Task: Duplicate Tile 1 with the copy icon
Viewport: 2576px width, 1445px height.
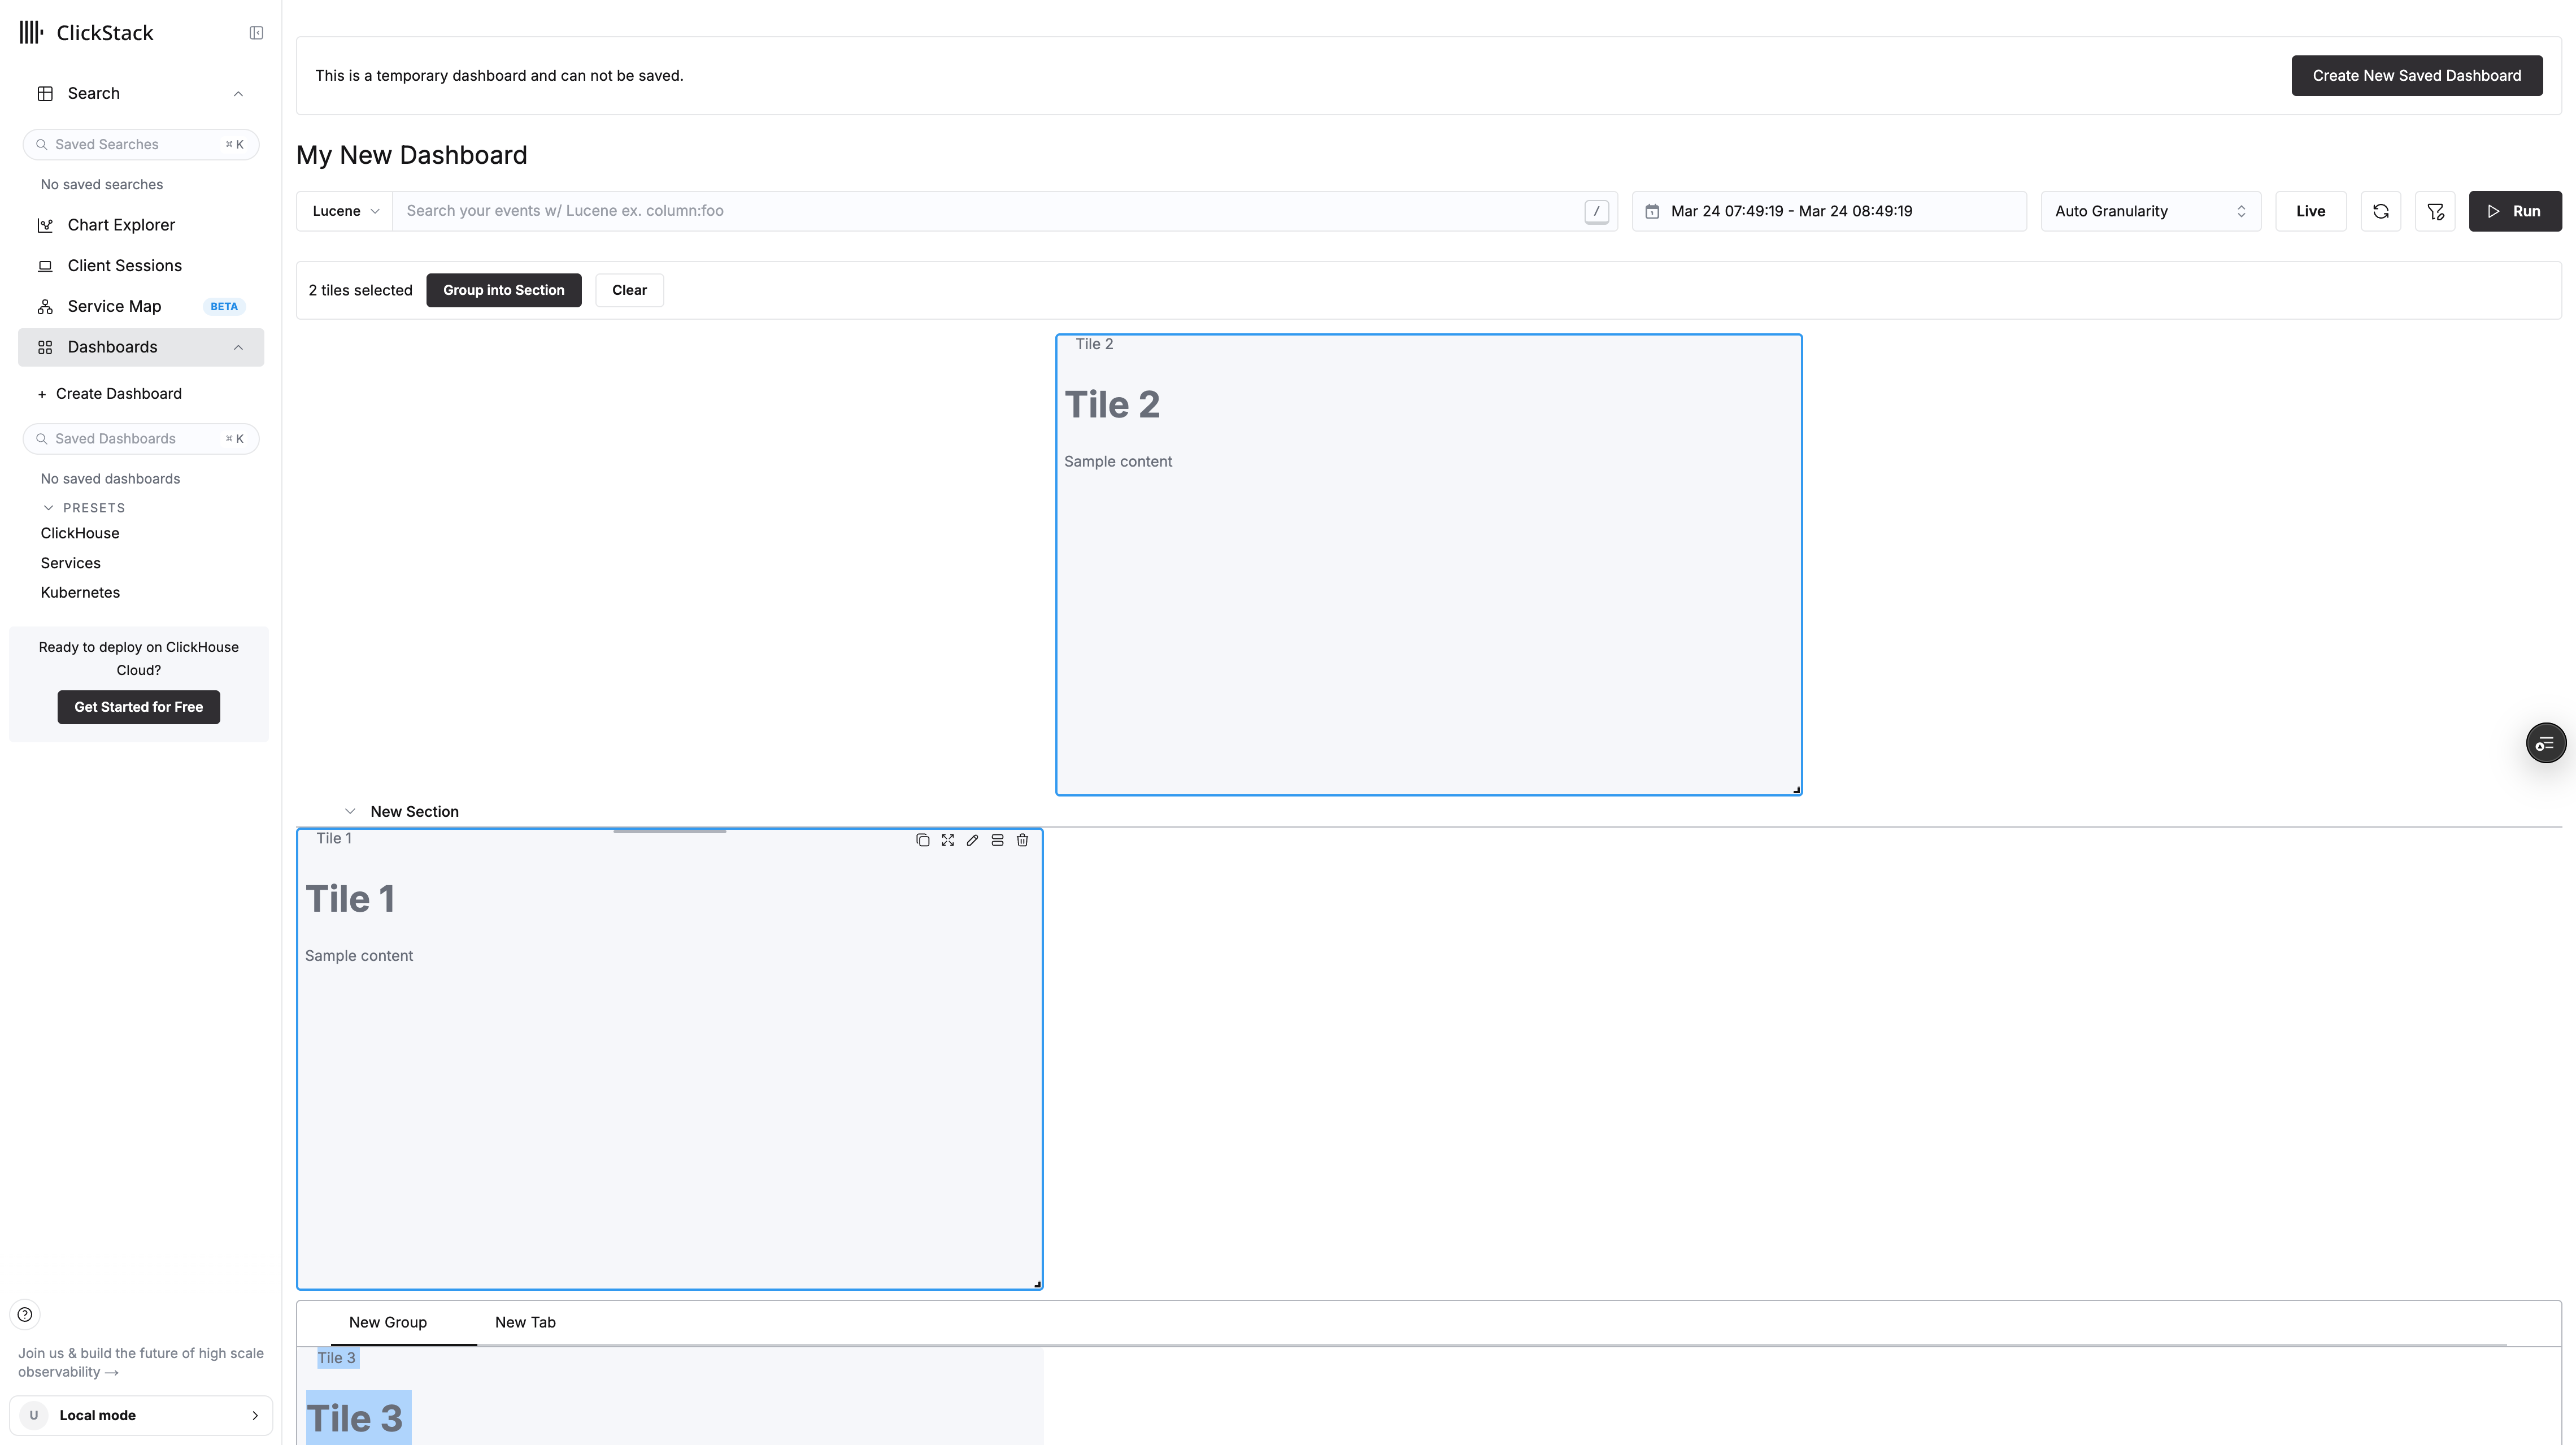Action: 922,840
